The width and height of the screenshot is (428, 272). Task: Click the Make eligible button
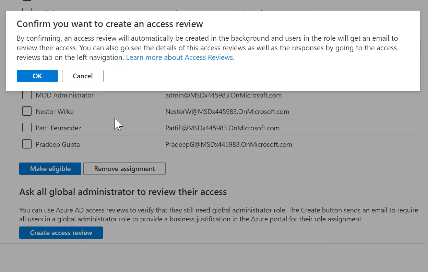point(50,169)
